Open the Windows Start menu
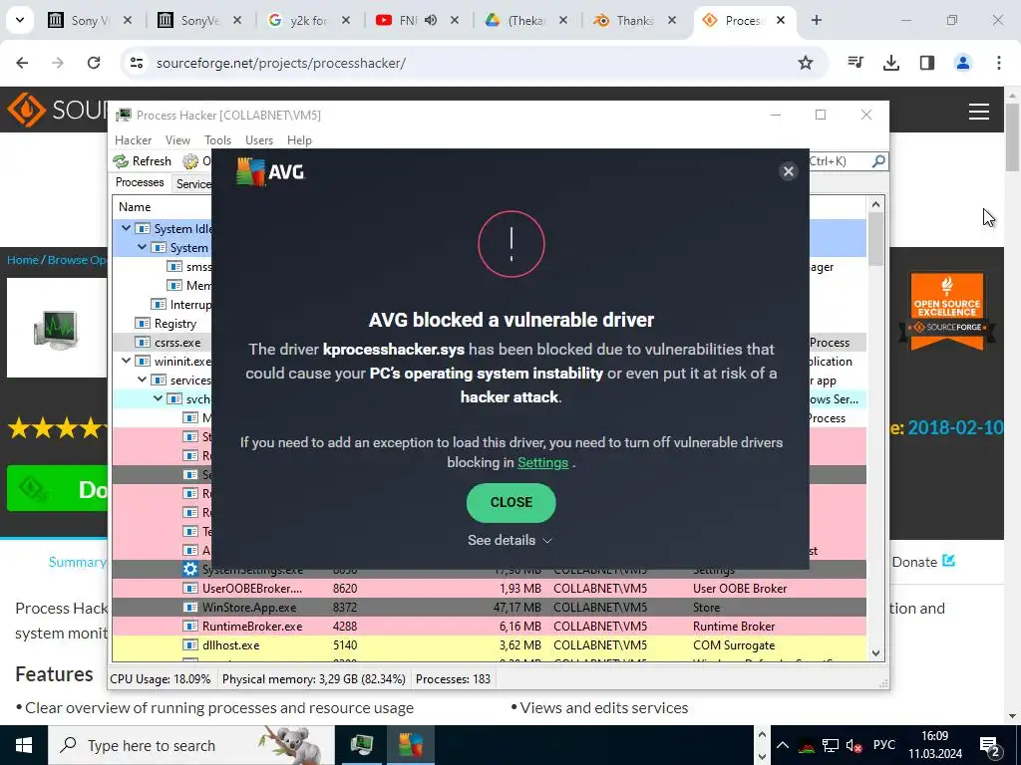The width and height of the screenshot is (1021, 765). pyautogui.click(x=24, y=745)
